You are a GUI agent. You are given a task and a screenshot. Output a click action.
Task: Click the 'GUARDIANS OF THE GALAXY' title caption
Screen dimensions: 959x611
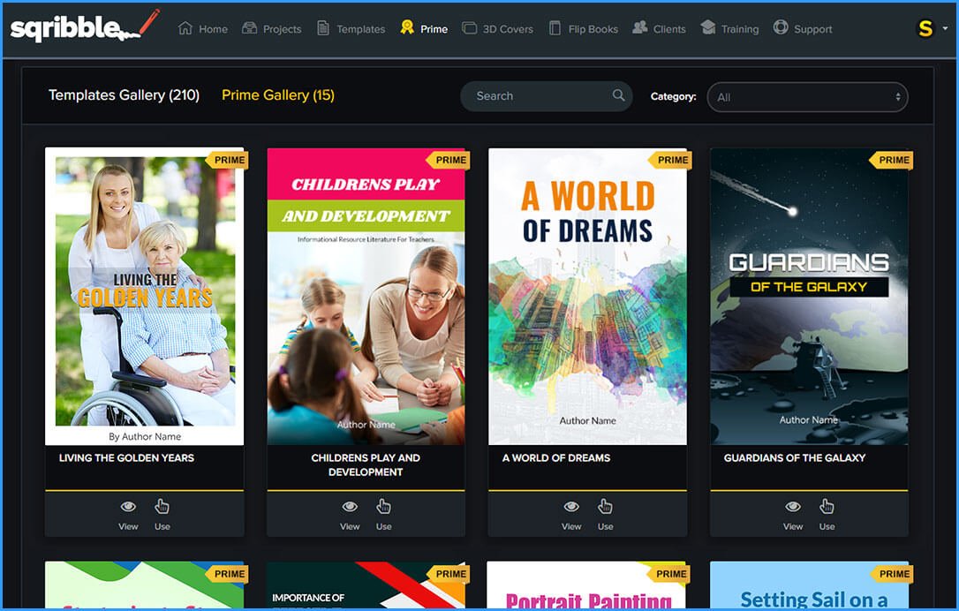795,457
